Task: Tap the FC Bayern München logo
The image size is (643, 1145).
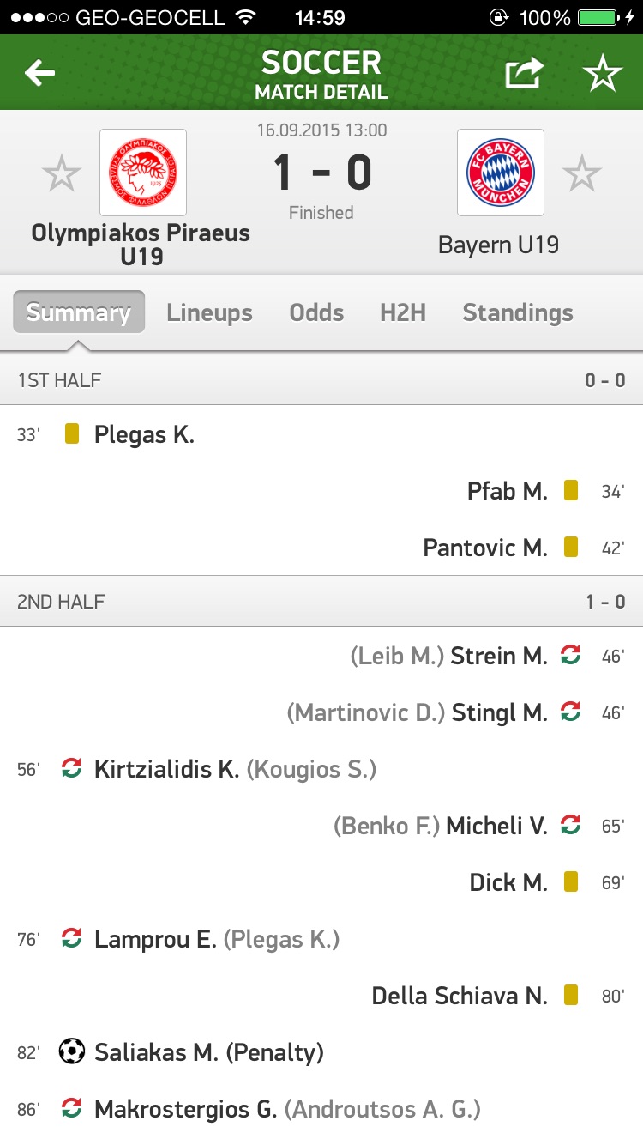Action: (x=501, y=173)
